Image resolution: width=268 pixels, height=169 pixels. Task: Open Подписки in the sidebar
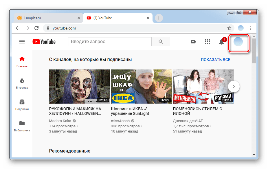tap(22, 104)
